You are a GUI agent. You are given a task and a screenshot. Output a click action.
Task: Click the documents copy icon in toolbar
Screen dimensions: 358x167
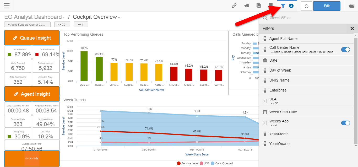point(259,6)
